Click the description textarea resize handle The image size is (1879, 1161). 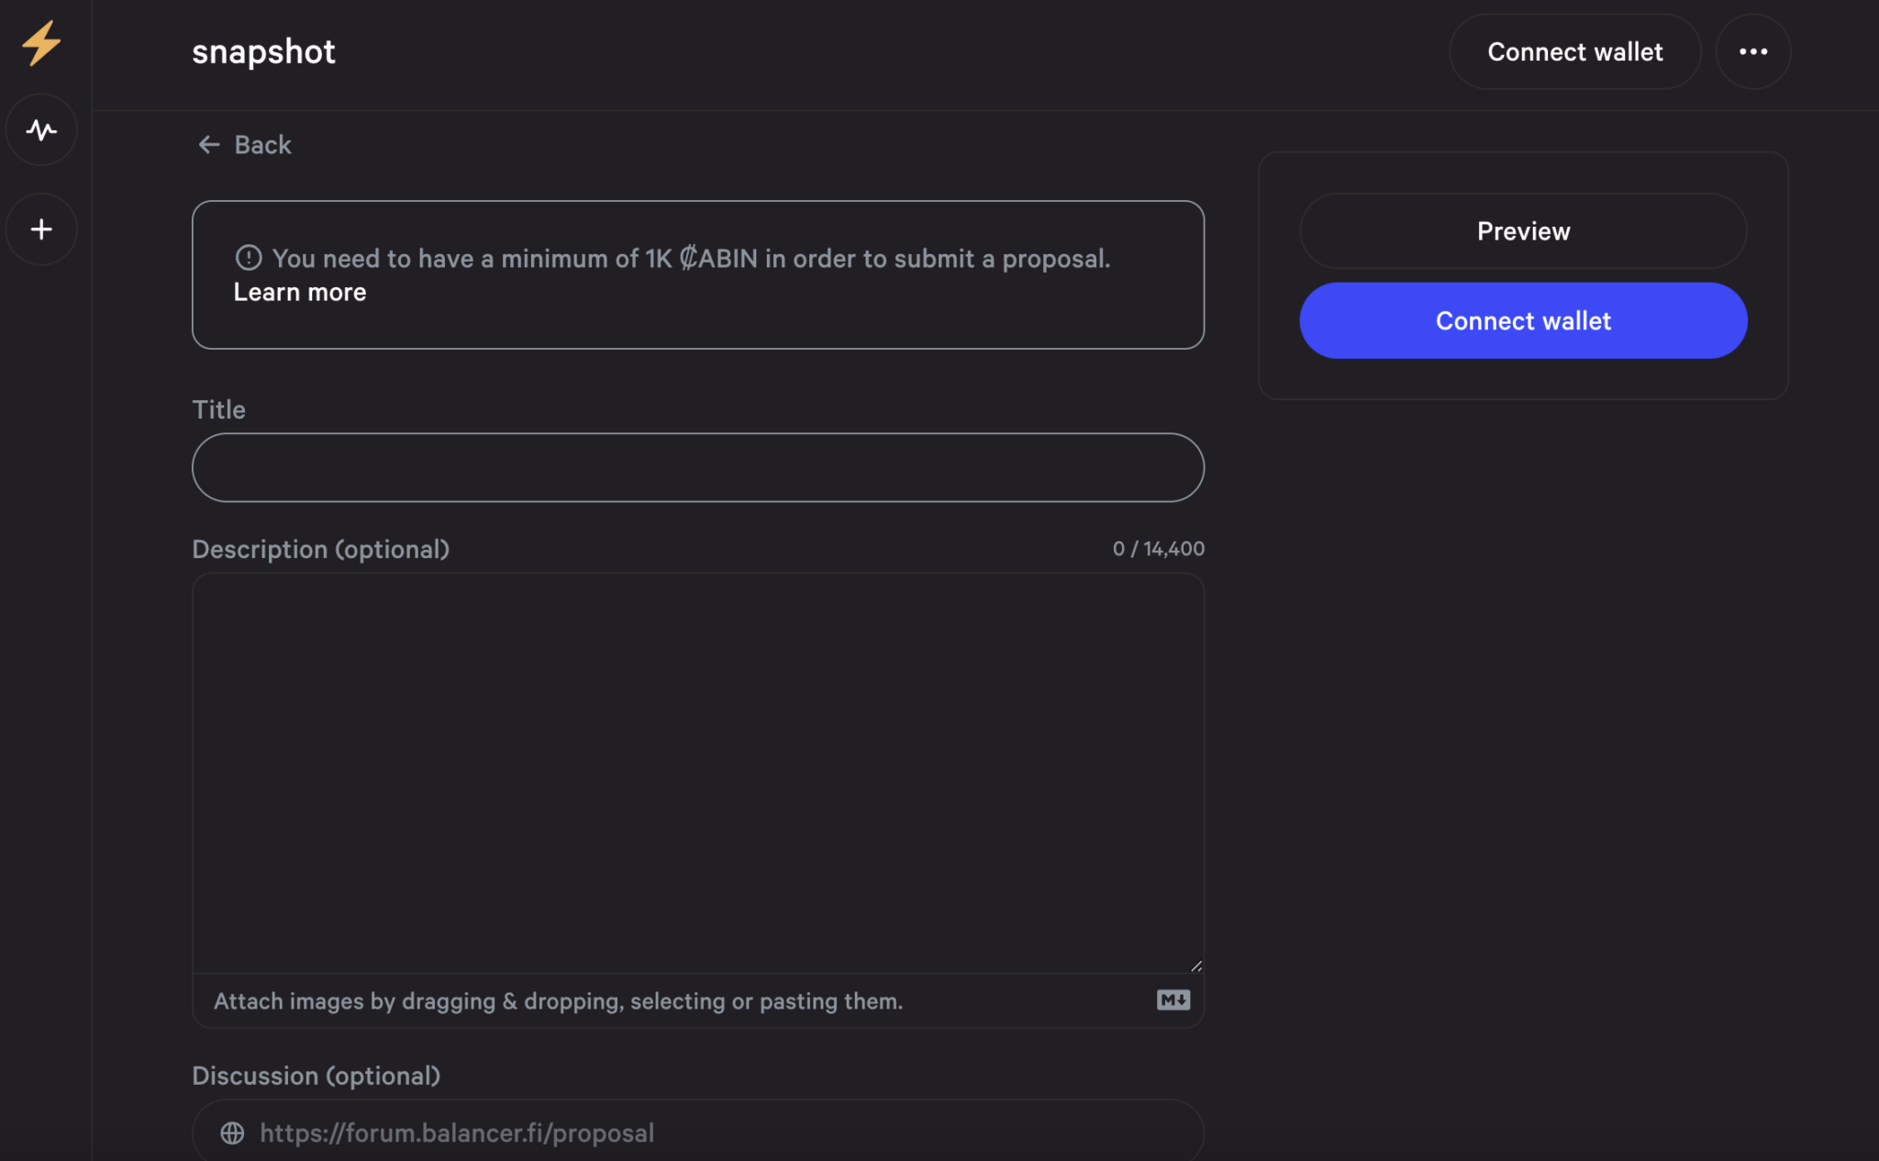click(x=1196, y=966)
